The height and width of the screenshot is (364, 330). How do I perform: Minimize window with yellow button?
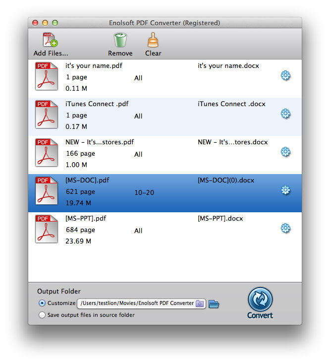[45, 23]
